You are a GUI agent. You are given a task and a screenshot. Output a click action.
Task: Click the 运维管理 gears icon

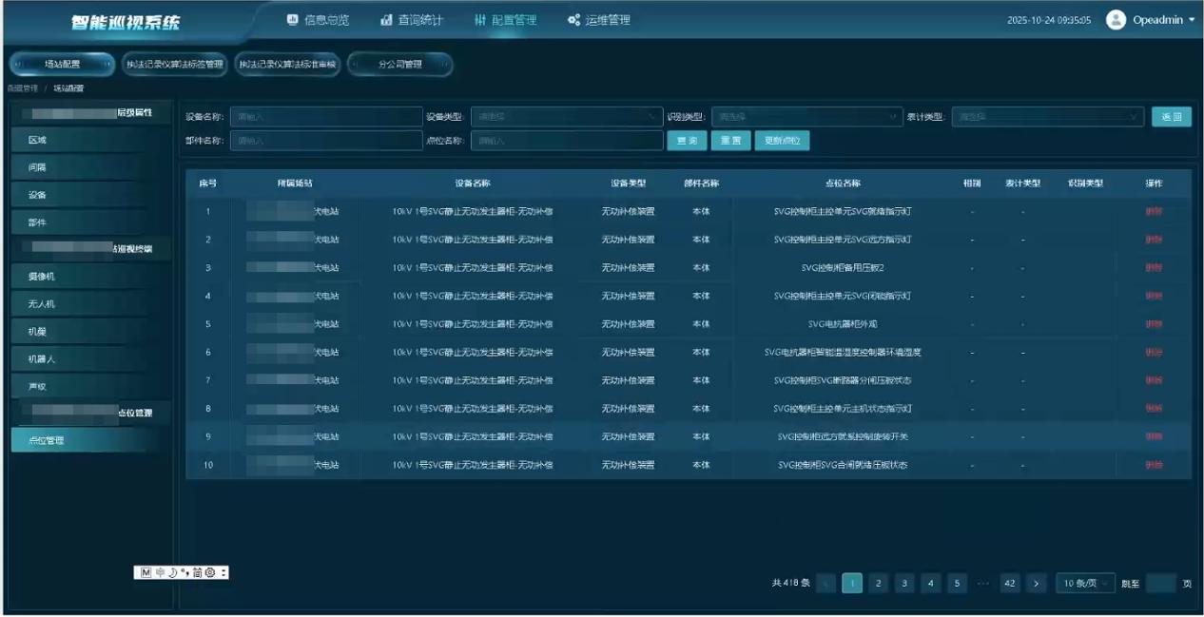573,20
